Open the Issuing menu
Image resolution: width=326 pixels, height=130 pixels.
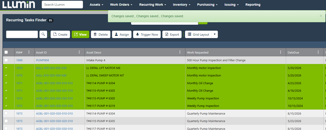(231, 5)
